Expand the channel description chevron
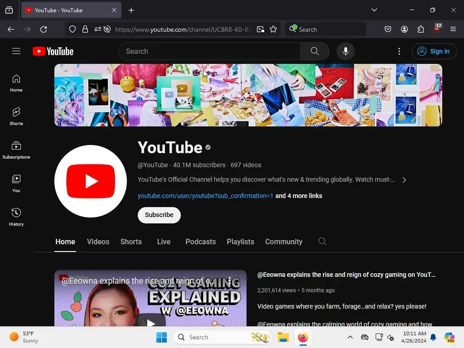 click(x=404, y=180)
